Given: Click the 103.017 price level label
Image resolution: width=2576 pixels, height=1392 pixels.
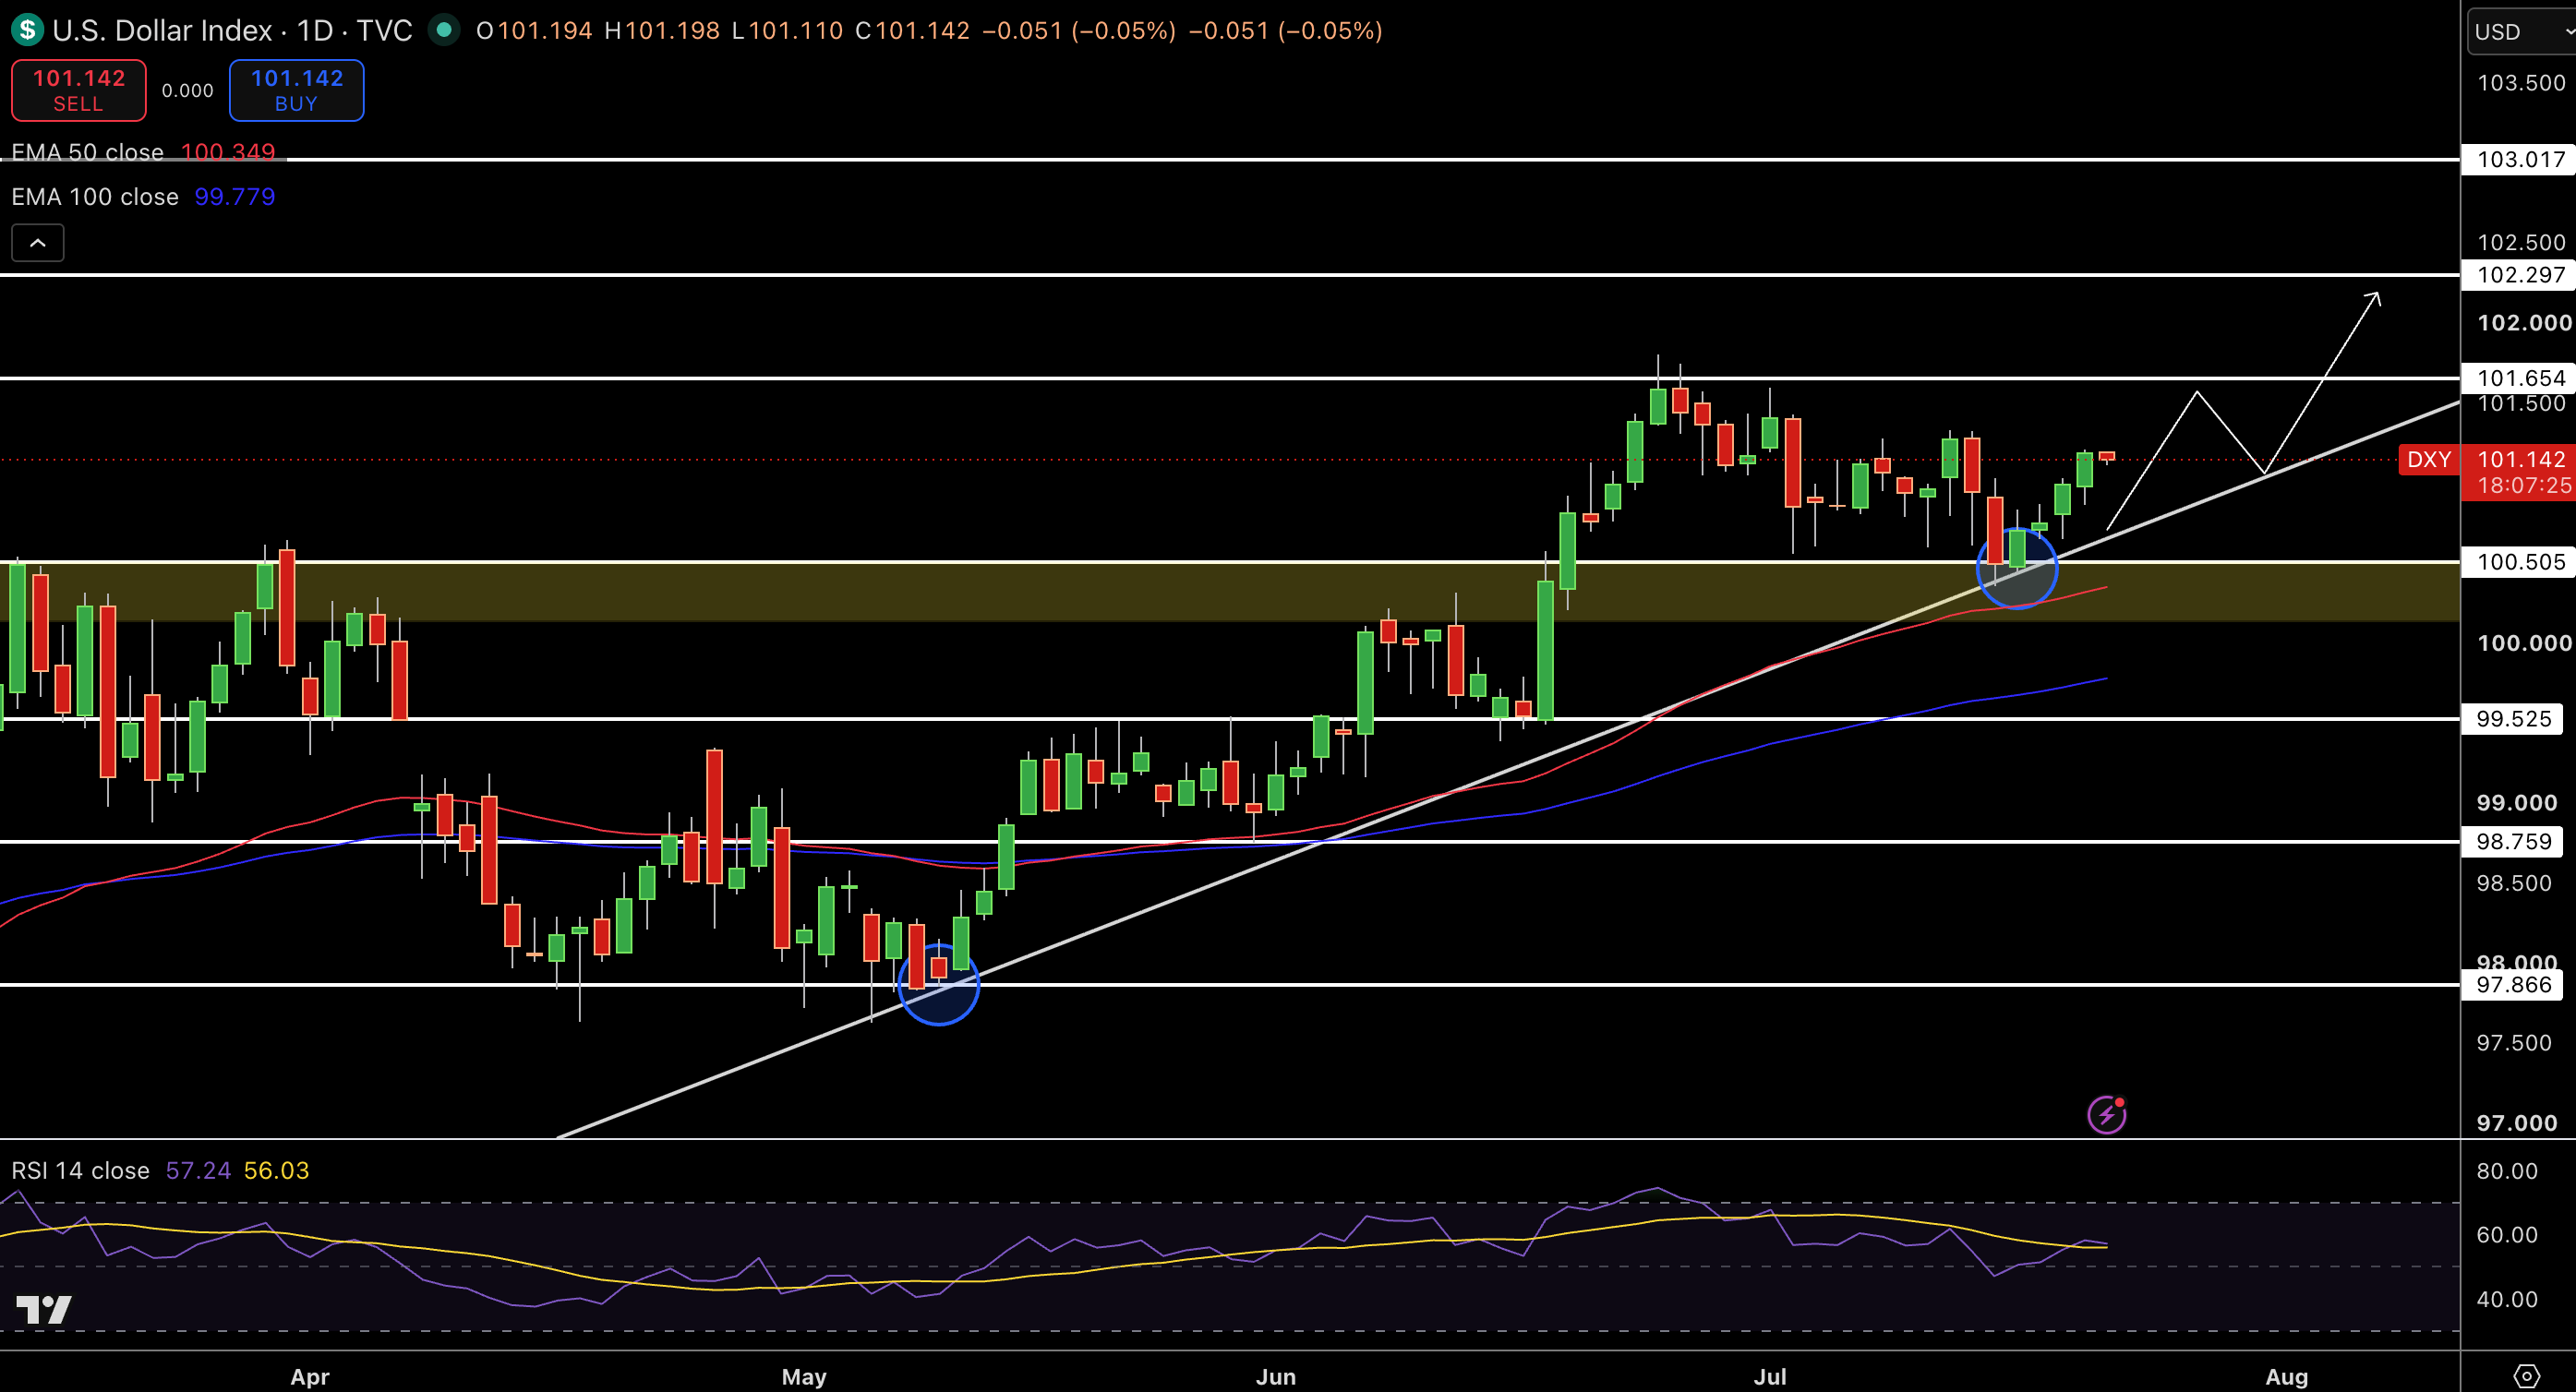Looking at the screenshot, I should tap(2520, 159).
